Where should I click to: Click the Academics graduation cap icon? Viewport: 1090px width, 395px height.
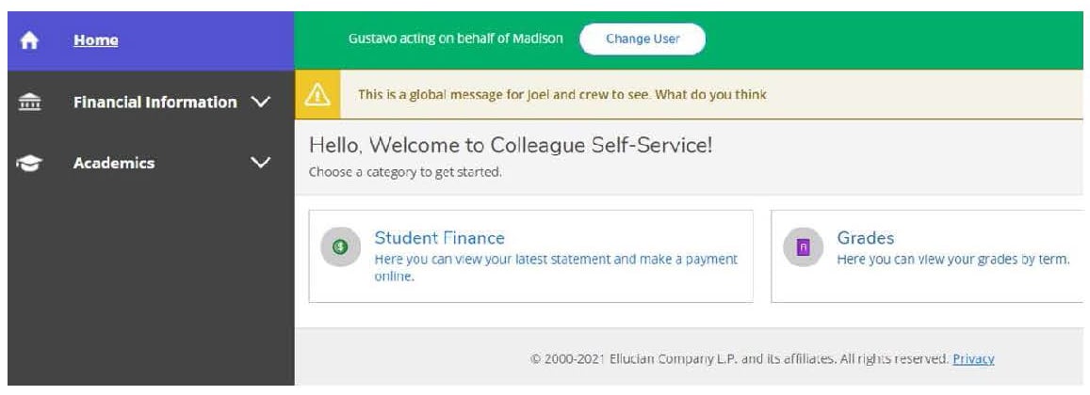coord(29,164)
